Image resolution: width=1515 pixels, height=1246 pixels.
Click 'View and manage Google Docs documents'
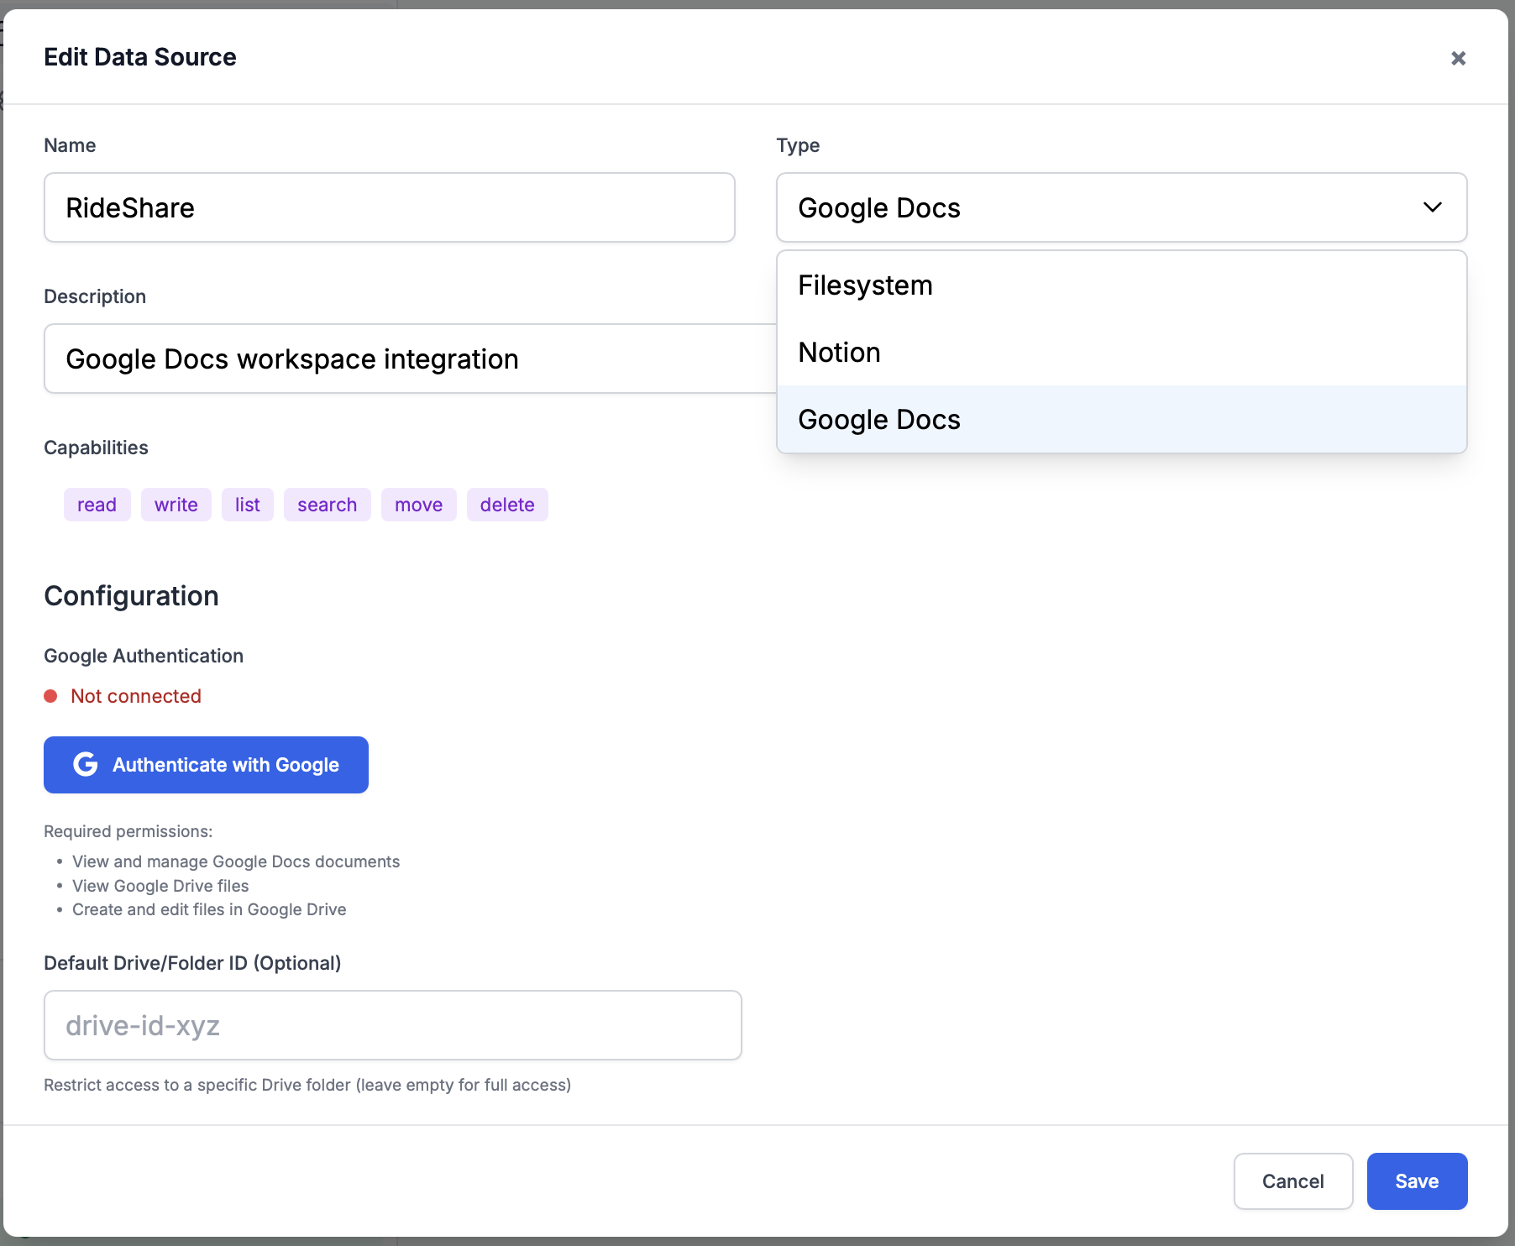click(x=236, y=861)
